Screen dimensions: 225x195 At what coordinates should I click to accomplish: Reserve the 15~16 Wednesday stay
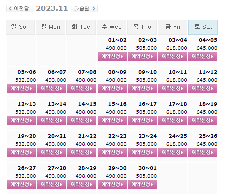(112, 120)
